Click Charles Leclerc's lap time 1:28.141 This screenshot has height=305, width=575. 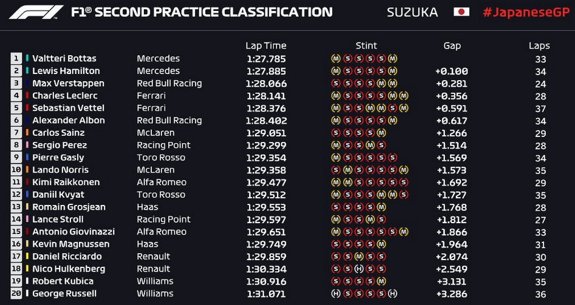tap(266, 96)
